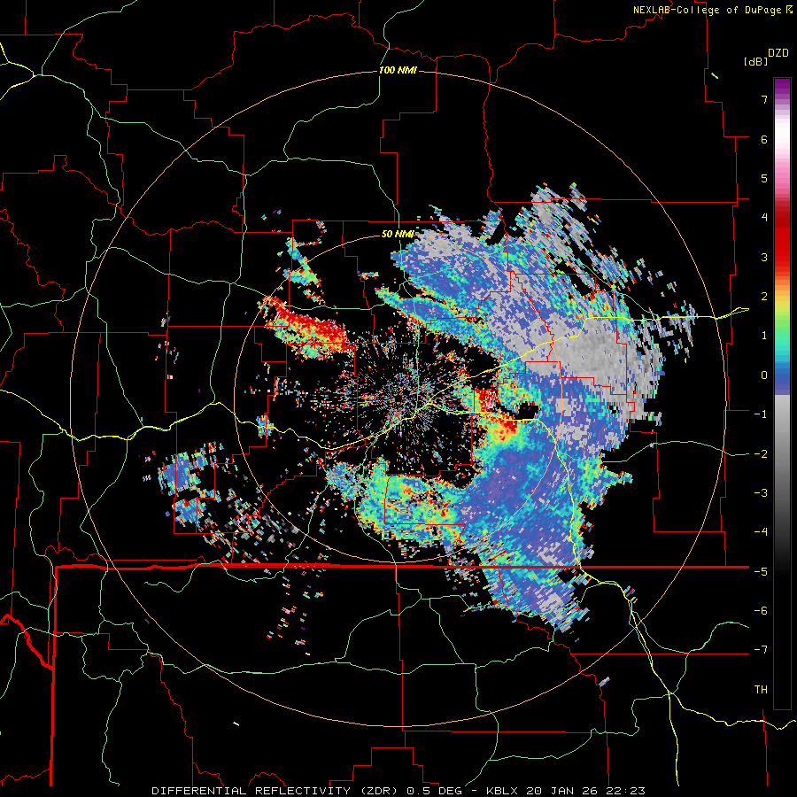Image resolution: width=797 pixels, height=797 pixels.
Task: Click the -5 value on the scale
Action: pos(761,572)
